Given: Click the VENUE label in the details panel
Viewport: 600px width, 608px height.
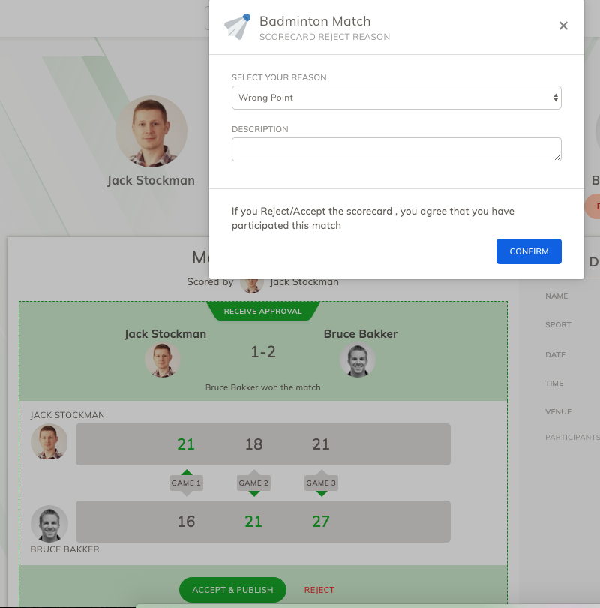Looking at the screenshot, I should tap(558, 412).
